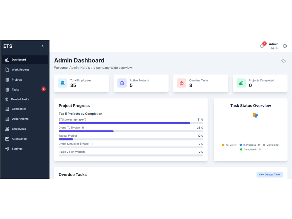The width and height of the screenshot is (292, 219).
Task: Open the Active Projects card value 5
Action: 131,86
